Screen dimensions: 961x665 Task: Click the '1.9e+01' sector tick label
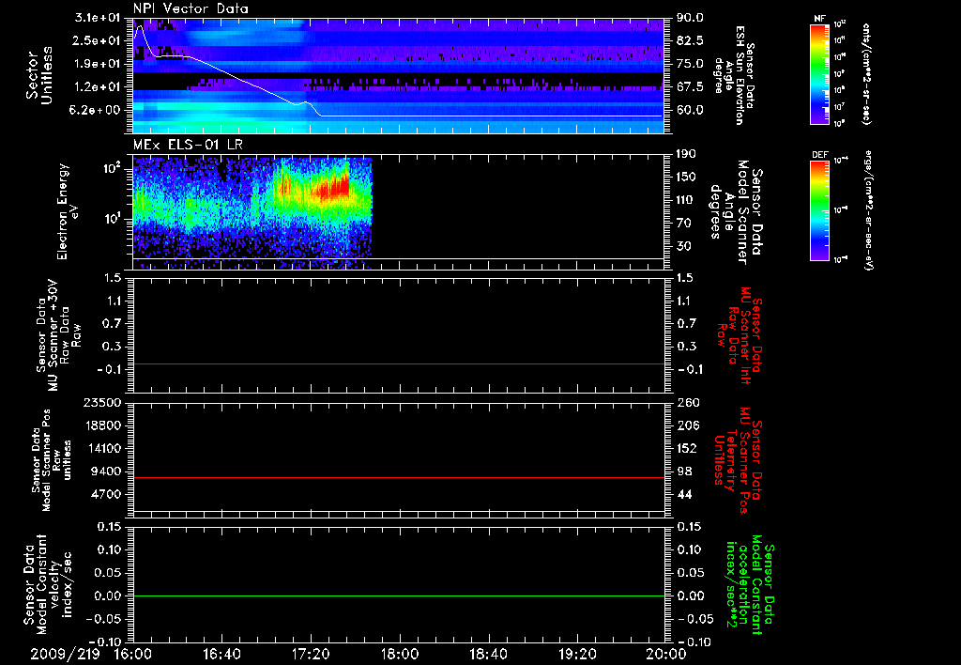[x=98, y=64]
